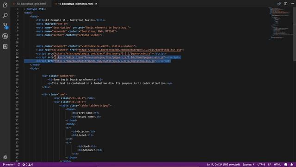Place cursor in the title text 'L6 Example 11'
The height and width of the screenshot is (167, 296).
click(x=55, y=20)
